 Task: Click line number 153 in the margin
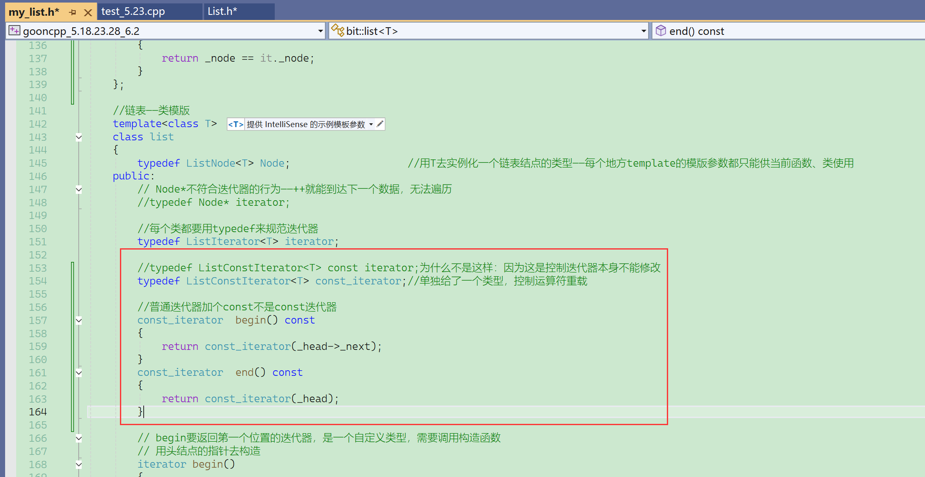coord(38,268)
